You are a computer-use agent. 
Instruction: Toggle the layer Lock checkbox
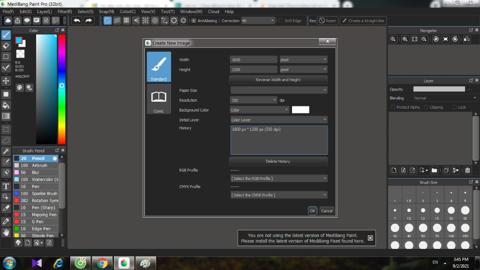(x=455, y=107)
